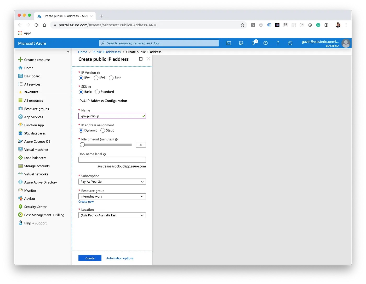Open Security Center in sidebar
Image resolution: width=366 pixels, height=284 pixels.
(x=32, y=207)
